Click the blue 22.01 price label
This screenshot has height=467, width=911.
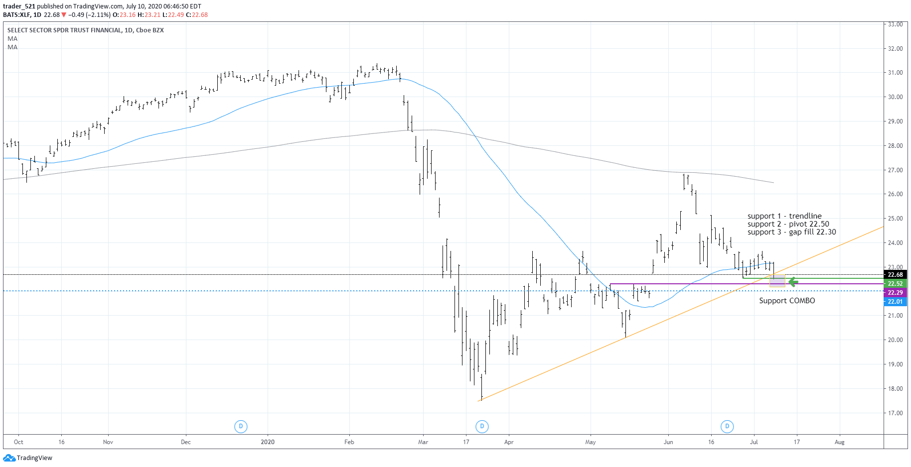(x=895, y=301)
